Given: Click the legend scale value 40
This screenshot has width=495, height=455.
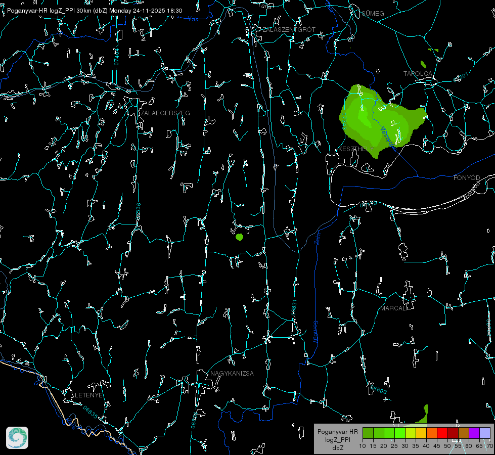Looking at the screenshot, I should click(426, 446).
